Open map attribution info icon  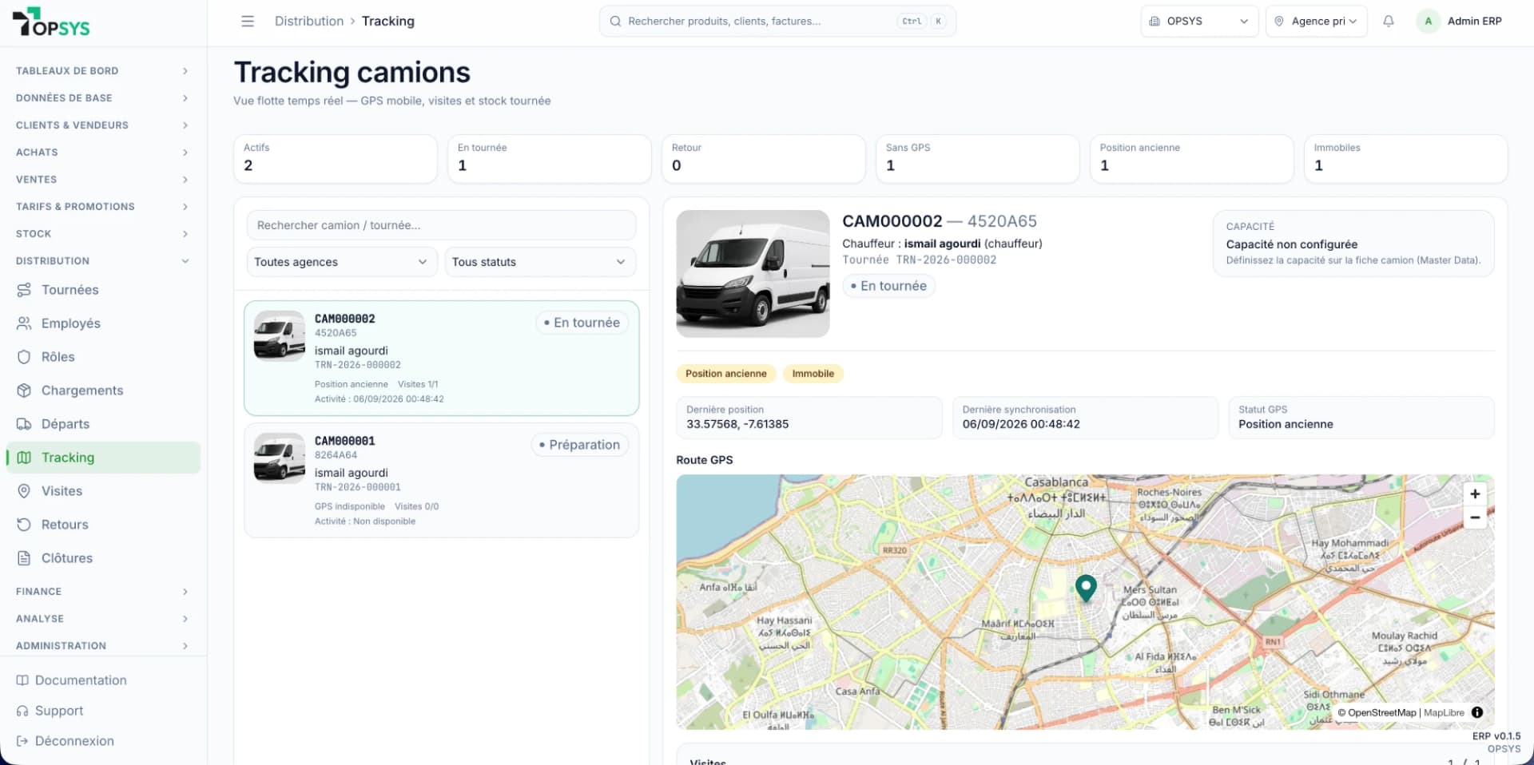tap(1477, 712)
